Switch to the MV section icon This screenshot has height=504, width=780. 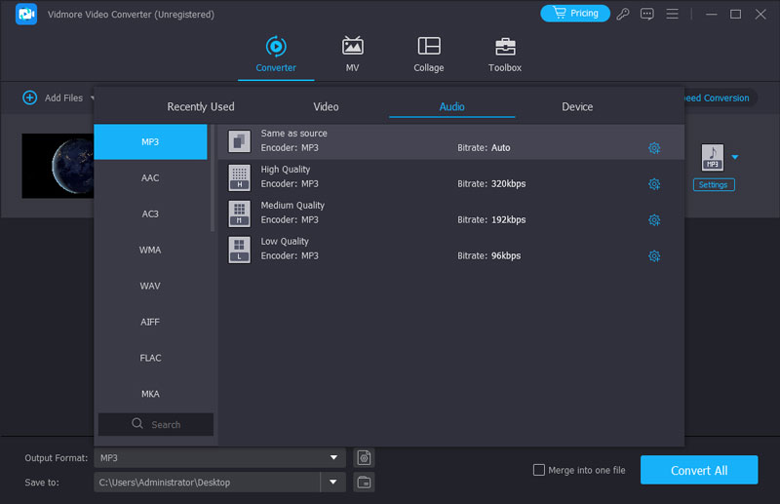coord(352,47)
